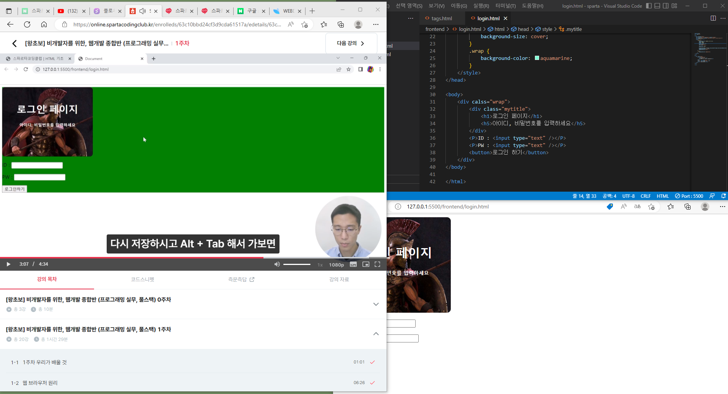Screen dimensions: 728x394
Task: Change encoding UTF-8 in status bar
Action: click(x=628, y=196)
